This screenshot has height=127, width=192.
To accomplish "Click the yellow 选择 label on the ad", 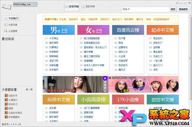I will 126,90.
